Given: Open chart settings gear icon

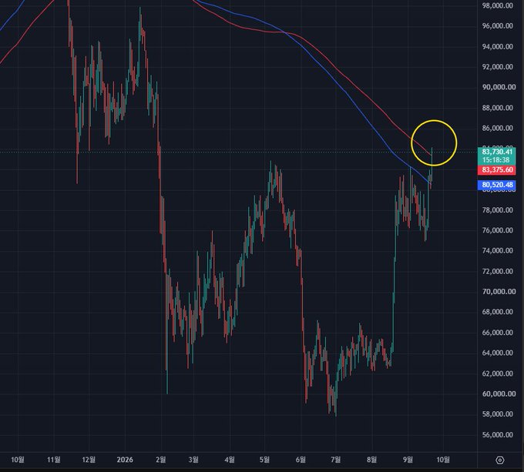Looking at the screenshot, I should click(499, 460).
